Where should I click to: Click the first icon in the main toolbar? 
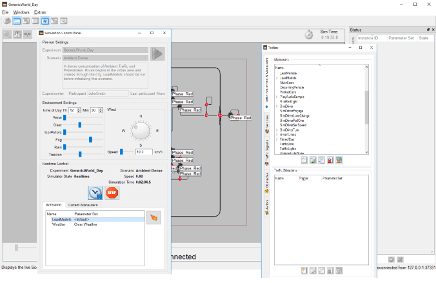click(x=8, y=21)
